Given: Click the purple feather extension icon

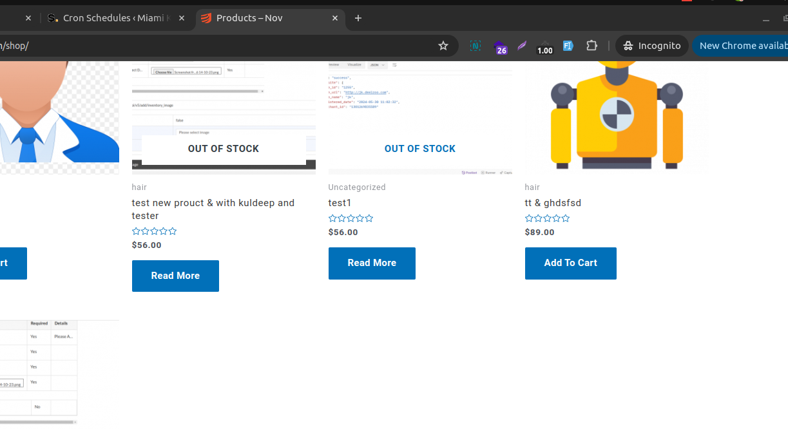Looking at the screenshot, I should pyautogui.click(x=521, y=46).
